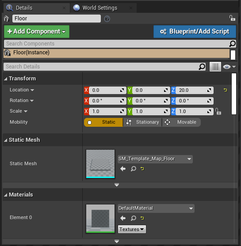Click the Rotation Y spinner arrow
The image size is (241, 246).
click(x=165, y=101)
